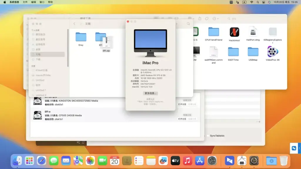Open System Settings from the Dock
Screen dimensions: 301x169
[212, 160]
